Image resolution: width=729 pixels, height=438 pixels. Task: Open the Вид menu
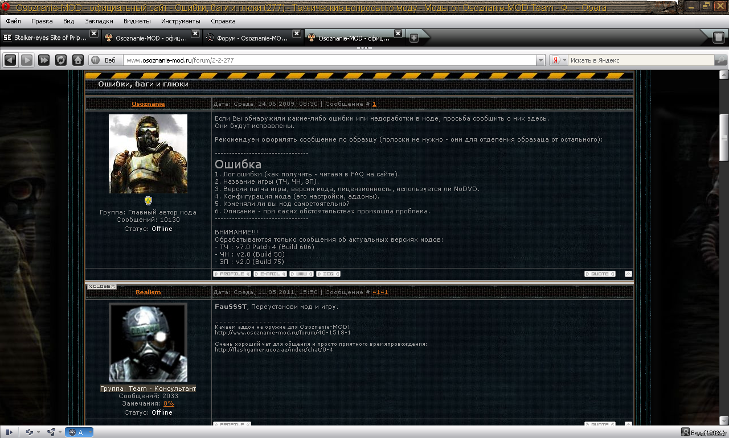pos(69,21)
